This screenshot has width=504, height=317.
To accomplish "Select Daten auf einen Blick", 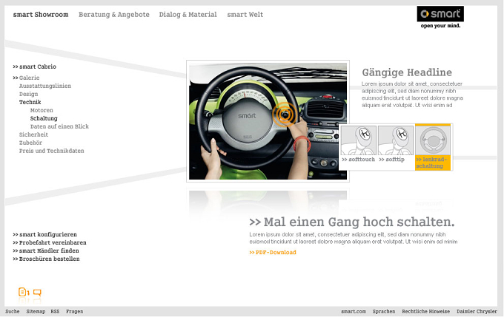I will point(59,126).
